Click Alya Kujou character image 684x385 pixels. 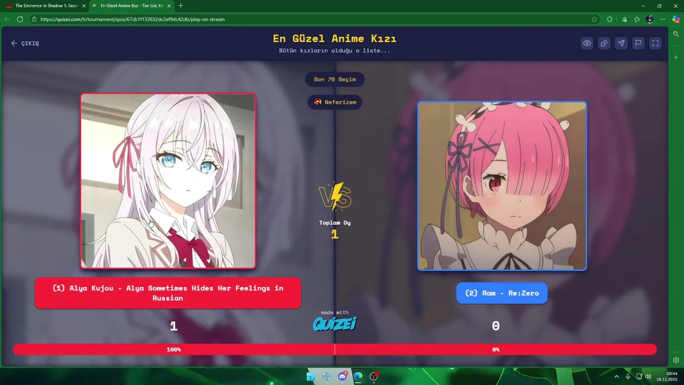(168, 181)
